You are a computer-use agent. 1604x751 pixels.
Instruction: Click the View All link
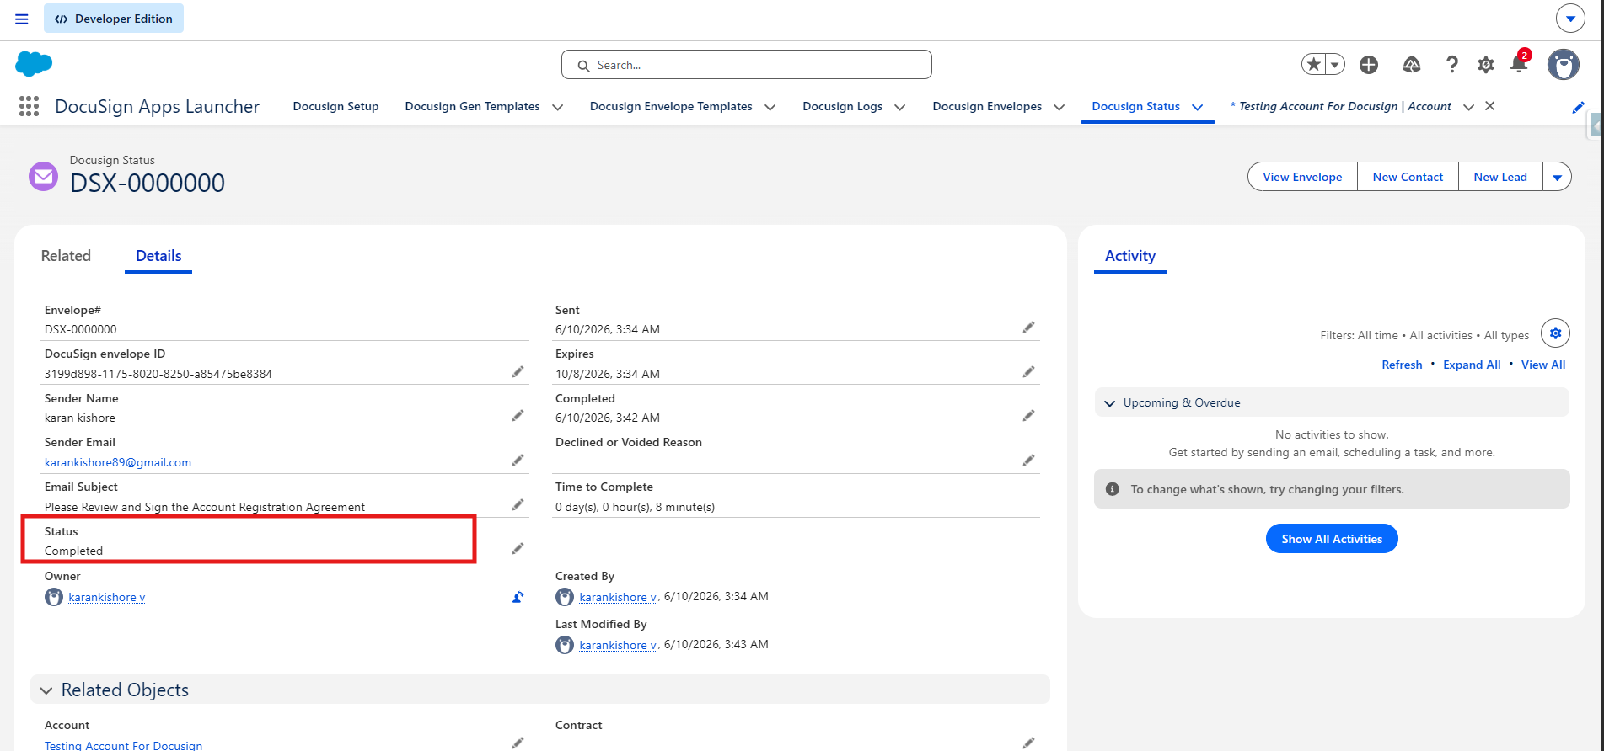point(1543,365)
